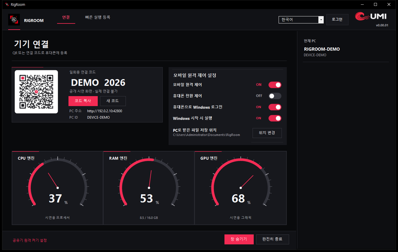
Task: Open the 공유기 원격 켜기 설정 link
Action: point(30,240)
